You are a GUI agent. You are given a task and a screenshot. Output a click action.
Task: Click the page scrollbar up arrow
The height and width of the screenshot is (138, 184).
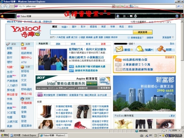[182, 21]
